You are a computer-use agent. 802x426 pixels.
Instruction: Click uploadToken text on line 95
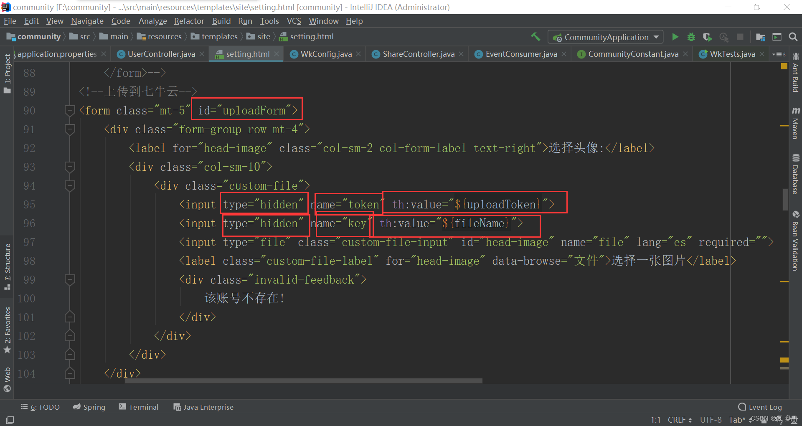tap(502, 205)
